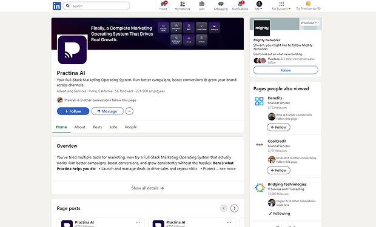376x227 pixels.
Task: Open the LinkedIn home logo
Action: click(57, 5)
